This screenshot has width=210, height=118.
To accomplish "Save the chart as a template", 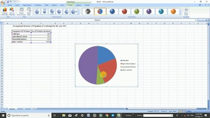I will coord(12,12).
